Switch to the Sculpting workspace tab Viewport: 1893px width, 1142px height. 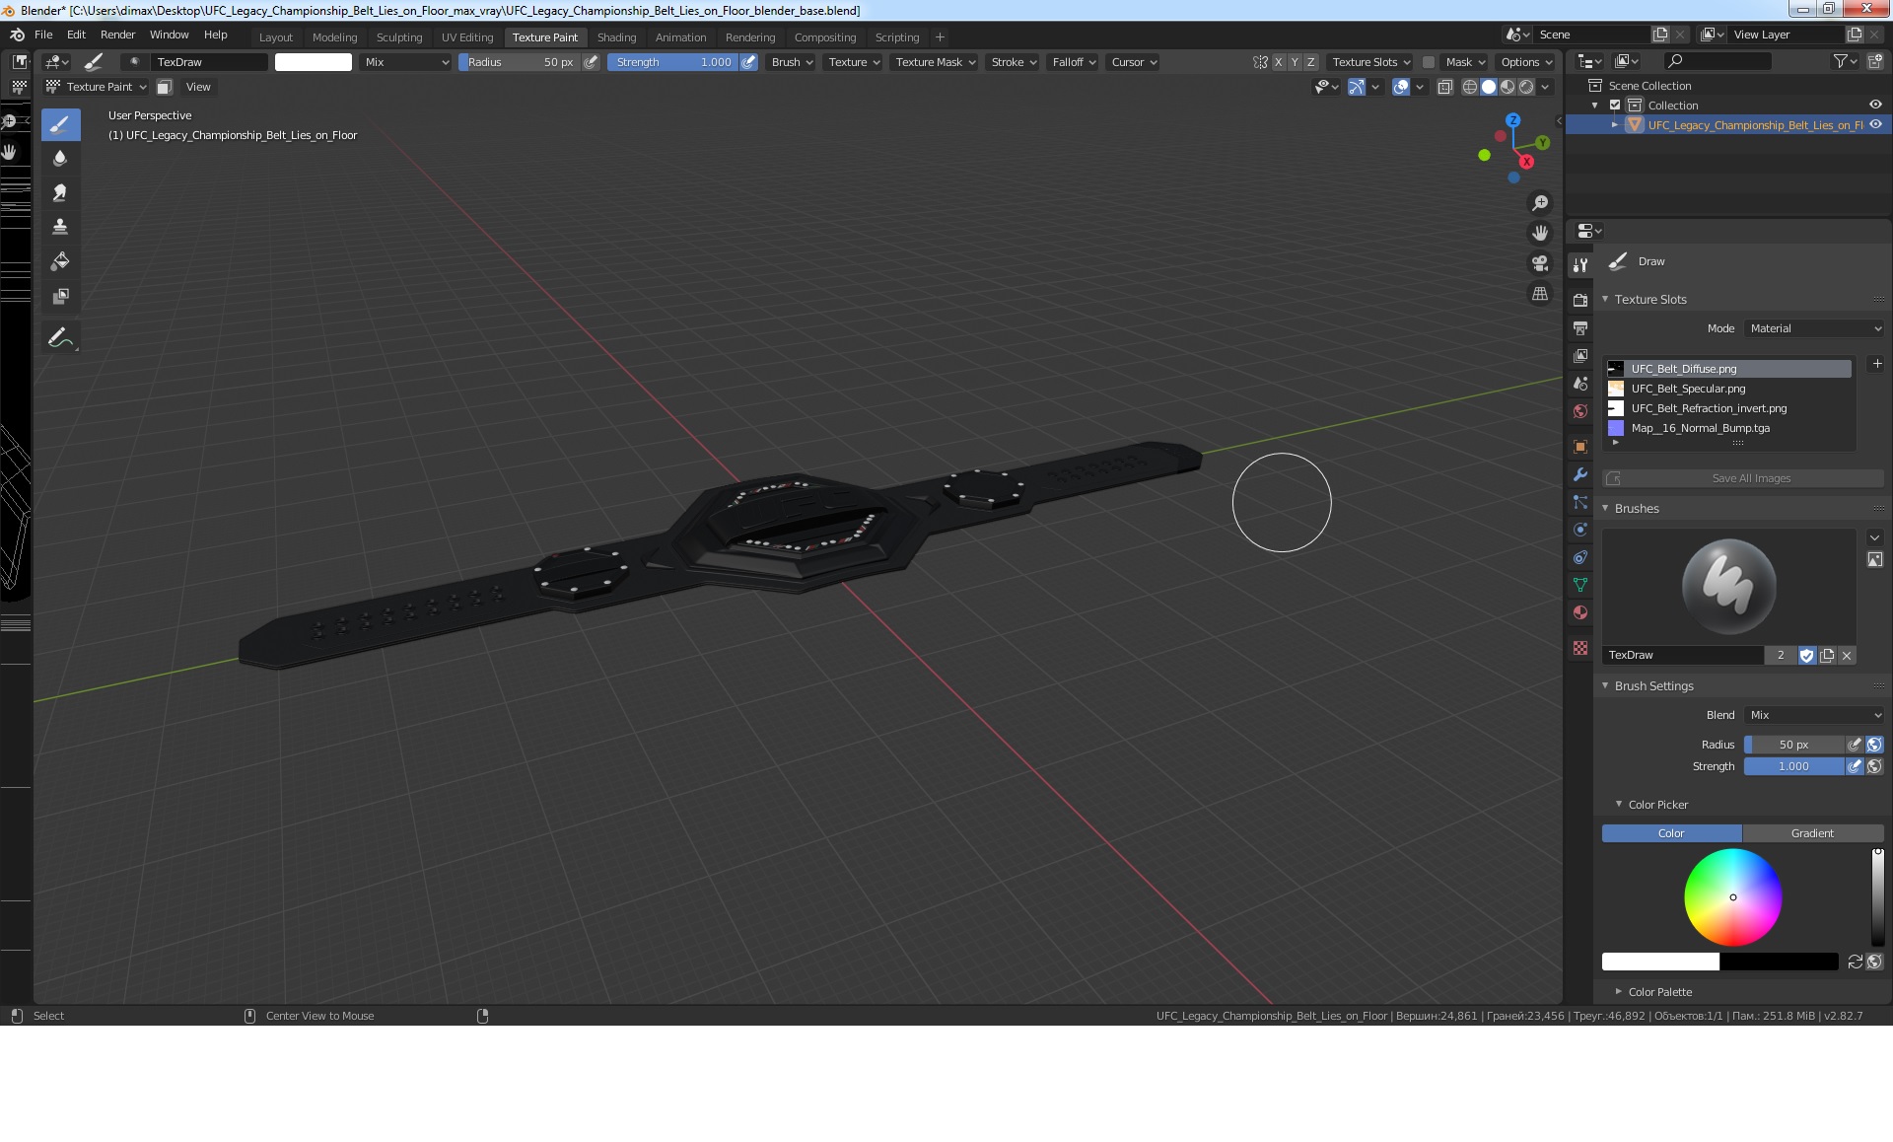[399, 37]
